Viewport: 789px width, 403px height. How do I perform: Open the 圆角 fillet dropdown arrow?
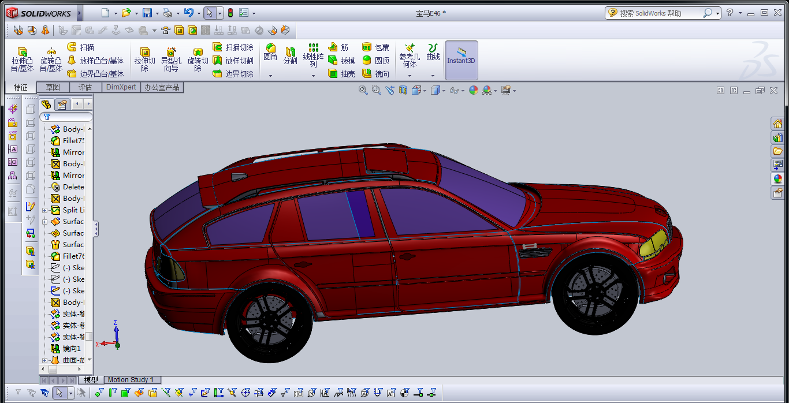point(270,76)
